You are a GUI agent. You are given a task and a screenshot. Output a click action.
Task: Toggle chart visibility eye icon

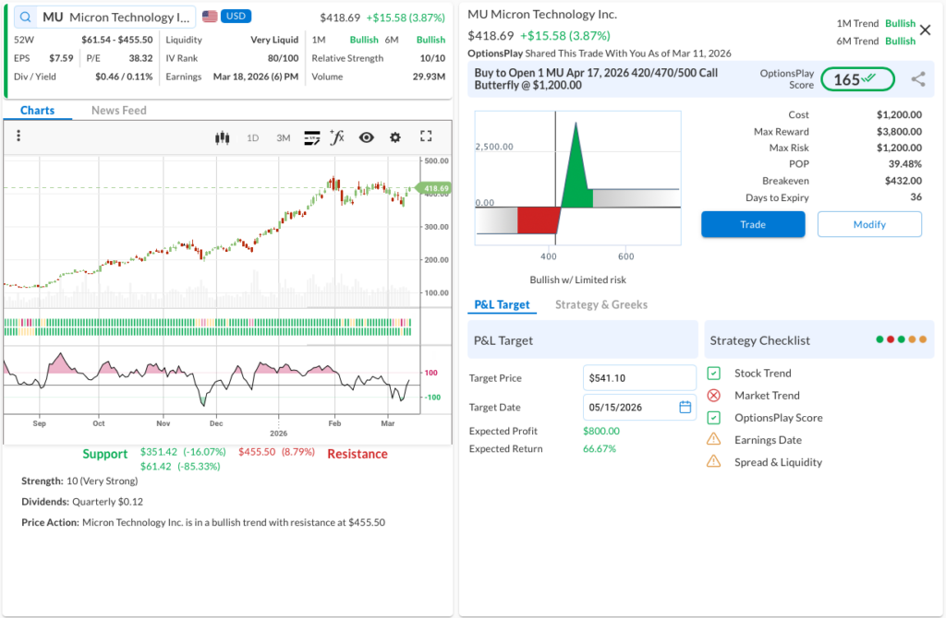367,137
